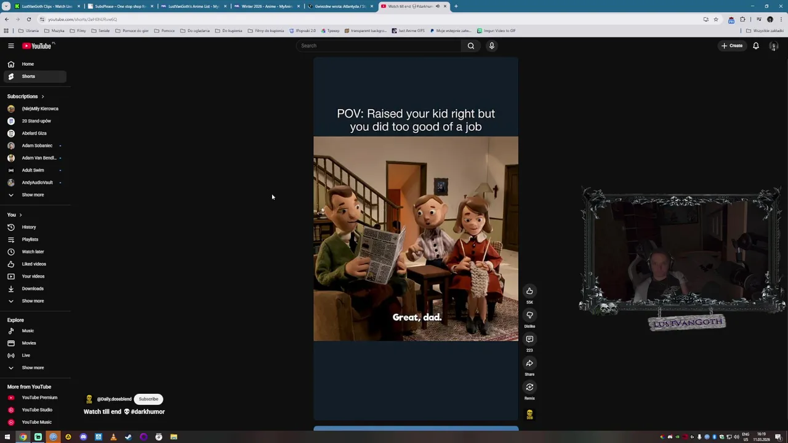Open the Just Anime GIFS bookmark
This screenshot has width=788, height=443.
point(408,30)
